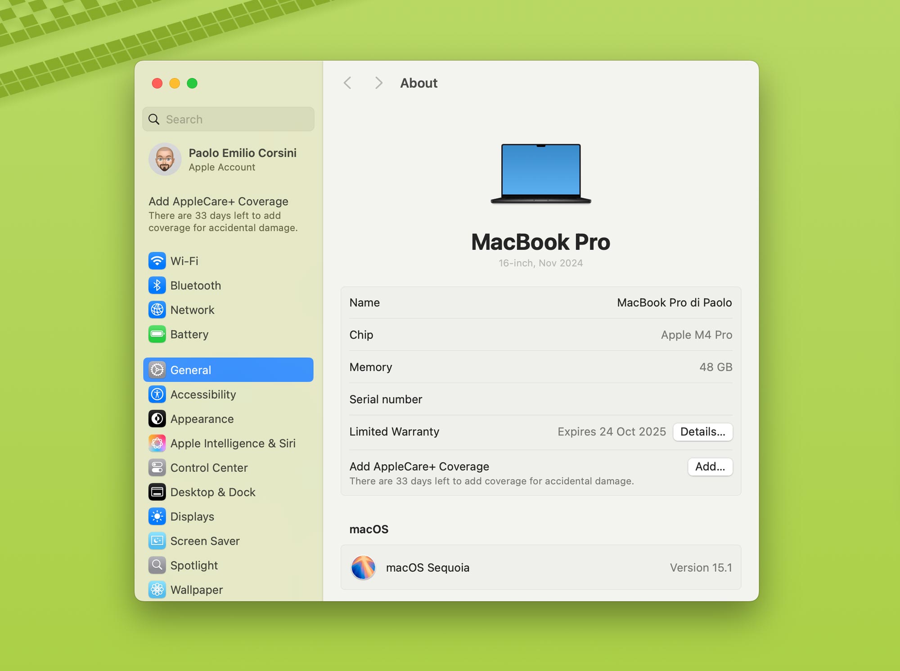This screenshot has height=671, width=900.
Task: Select Displays in the sidebar
Action: 228,516
